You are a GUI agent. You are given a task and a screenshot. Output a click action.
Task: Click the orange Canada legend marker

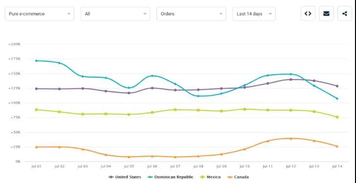[229, 177]
